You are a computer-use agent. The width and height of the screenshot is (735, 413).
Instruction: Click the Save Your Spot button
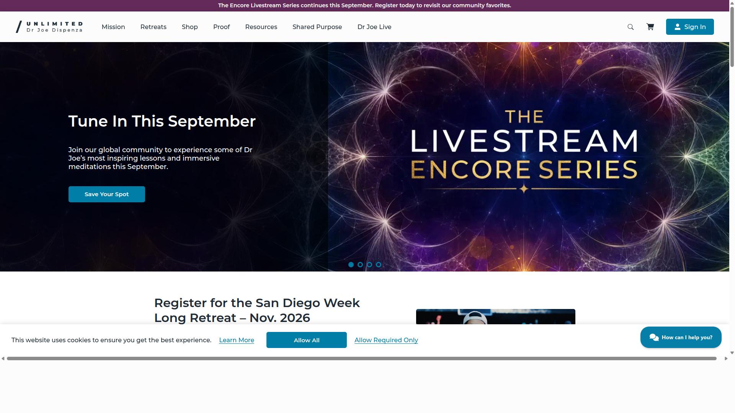tap(107, 194)
